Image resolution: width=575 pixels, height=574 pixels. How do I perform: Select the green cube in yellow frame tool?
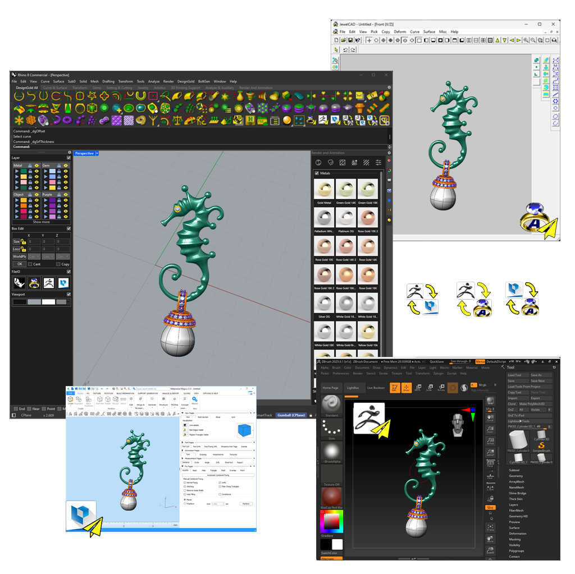pos(92,108)
